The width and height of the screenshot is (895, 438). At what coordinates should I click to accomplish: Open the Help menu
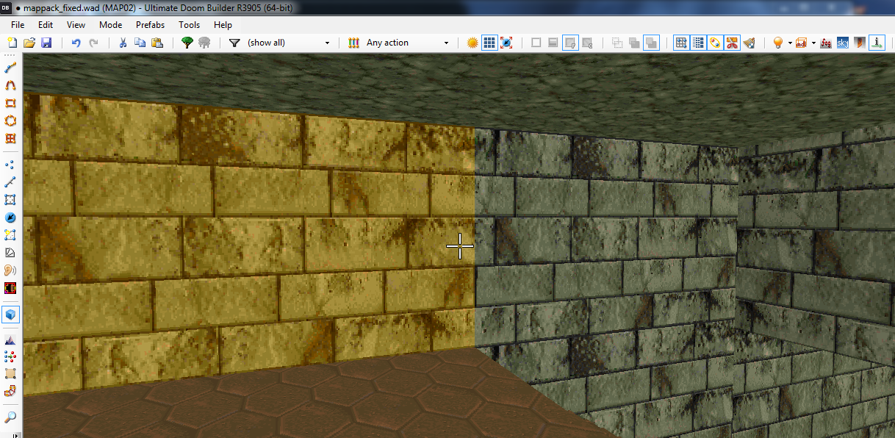[x=223, y=24]
